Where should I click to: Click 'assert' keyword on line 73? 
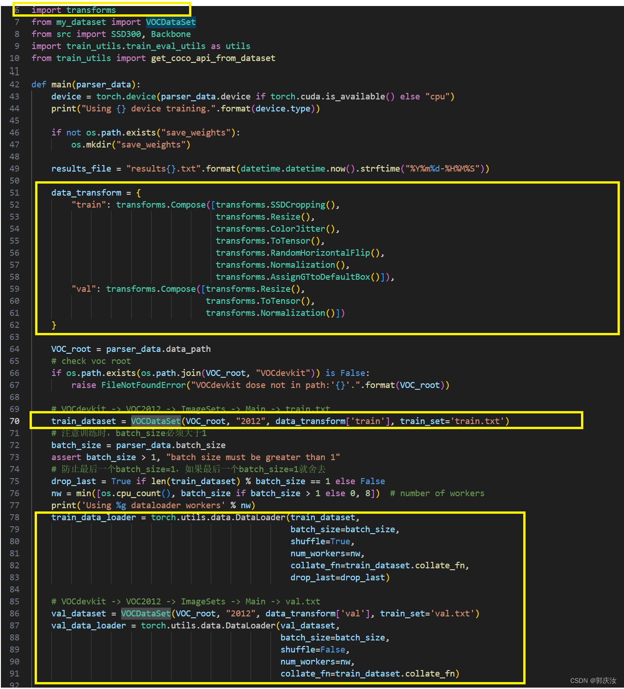coord(66,457)
